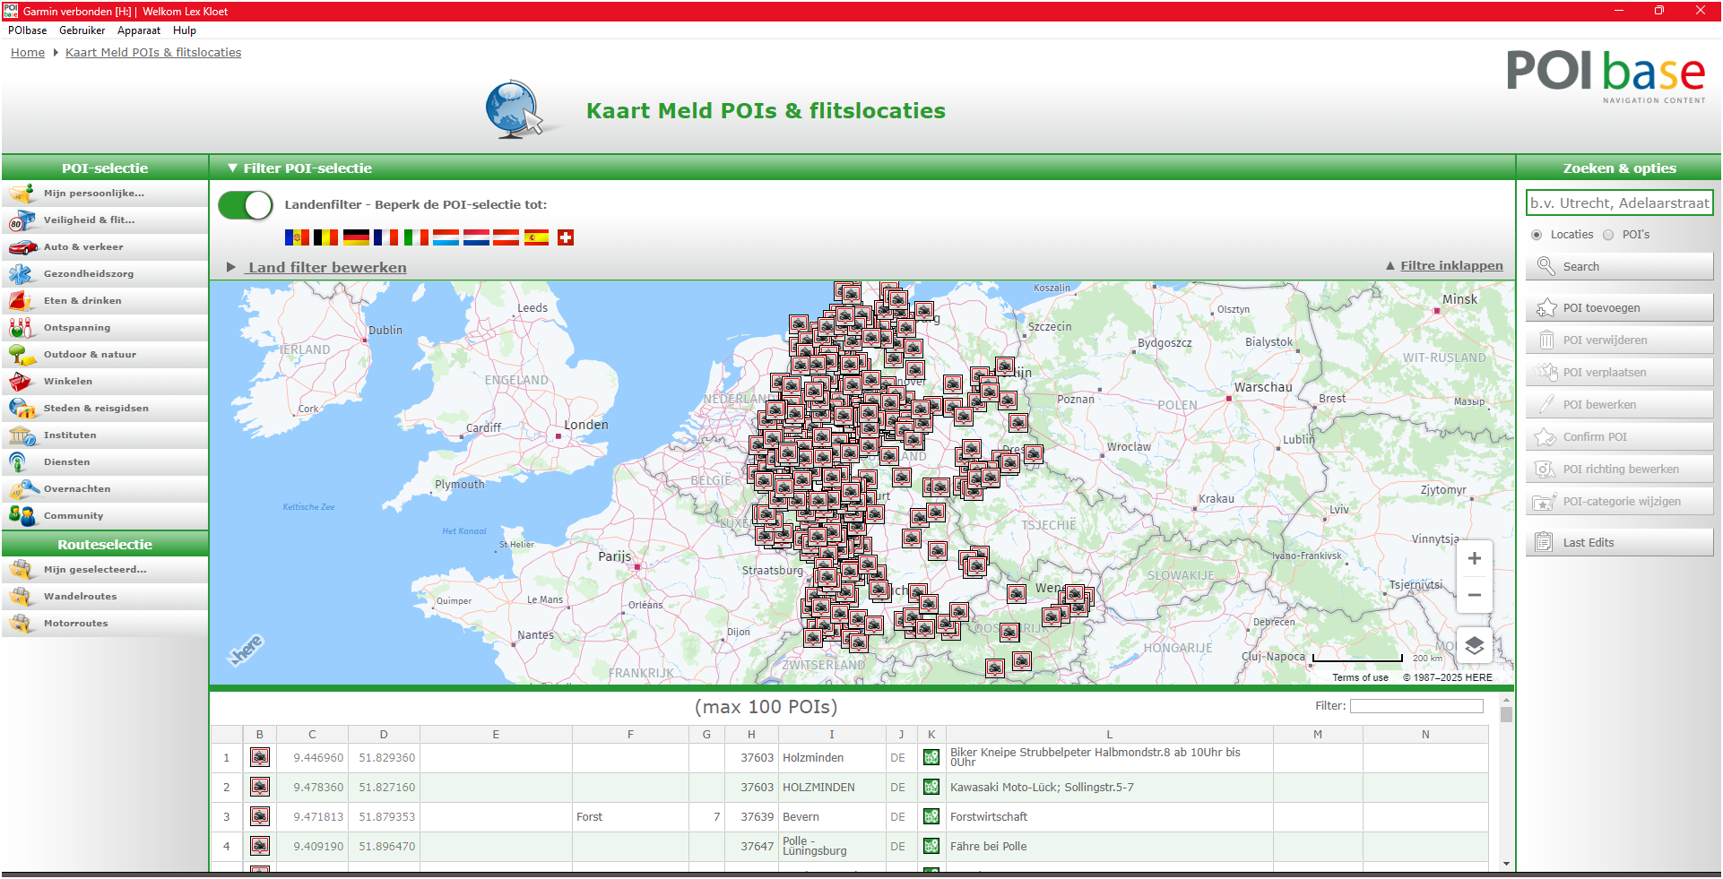1723x879 pixels.
Task: Click column header L in table
Action: tap(1109, 735)
